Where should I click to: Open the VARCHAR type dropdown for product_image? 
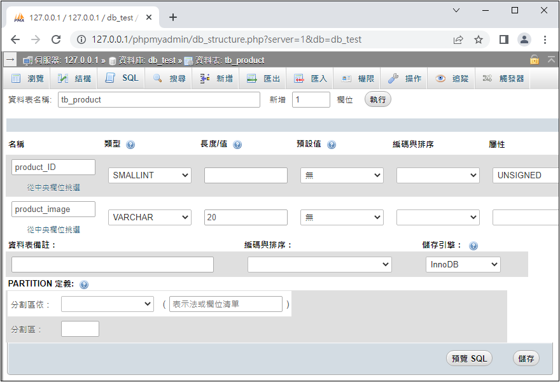150,217
